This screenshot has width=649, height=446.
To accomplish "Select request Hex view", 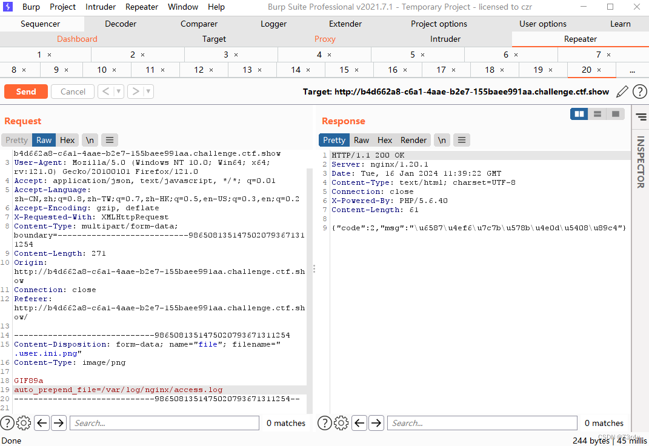I will (67, 140).
